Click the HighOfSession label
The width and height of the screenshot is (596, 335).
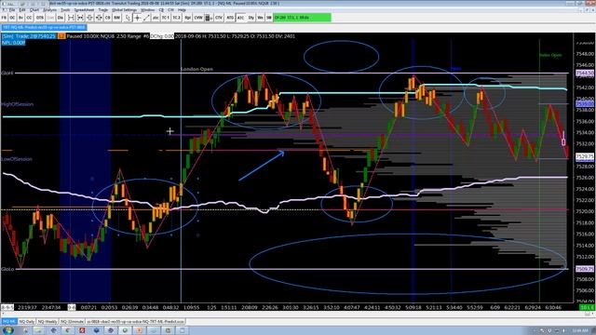pyautogui.click(x=17, y=104)
